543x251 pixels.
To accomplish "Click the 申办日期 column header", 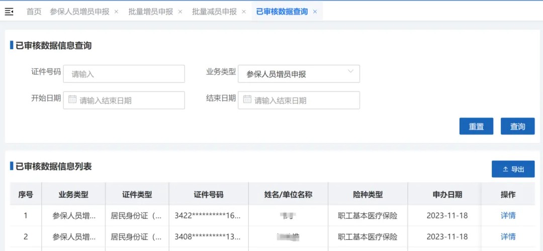I will [447, 194].
